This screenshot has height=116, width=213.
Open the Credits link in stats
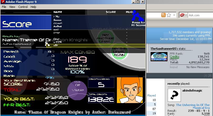coord(175,57)
